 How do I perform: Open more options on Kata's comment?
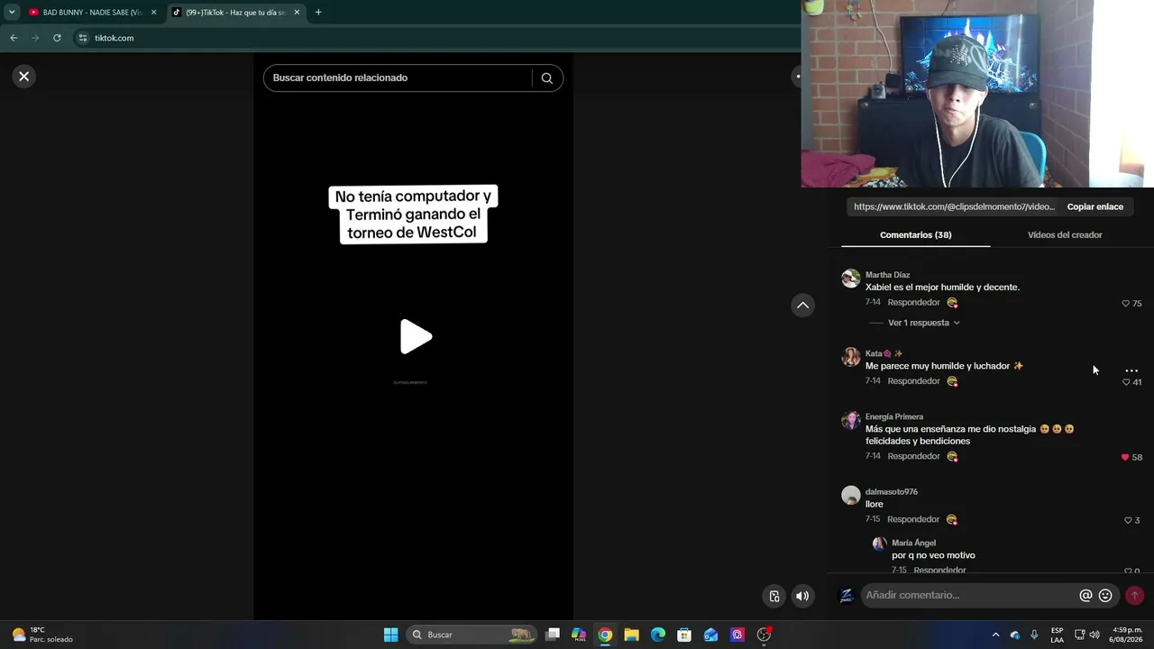[x=1131, y=370]
